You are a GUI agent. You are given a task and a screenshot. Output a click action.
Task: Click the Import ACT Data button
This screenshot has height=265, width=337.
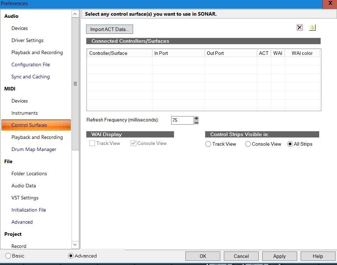point(110,29)
